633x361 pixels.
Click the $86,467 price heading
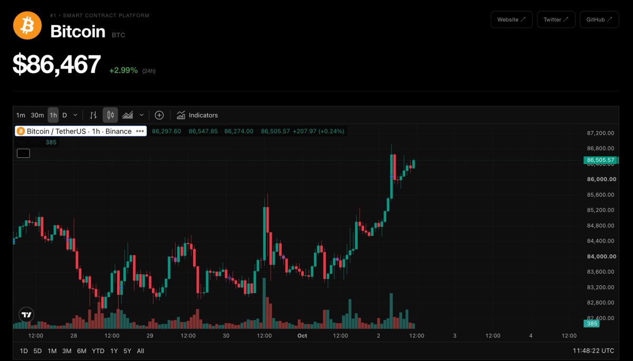[57, 64]
